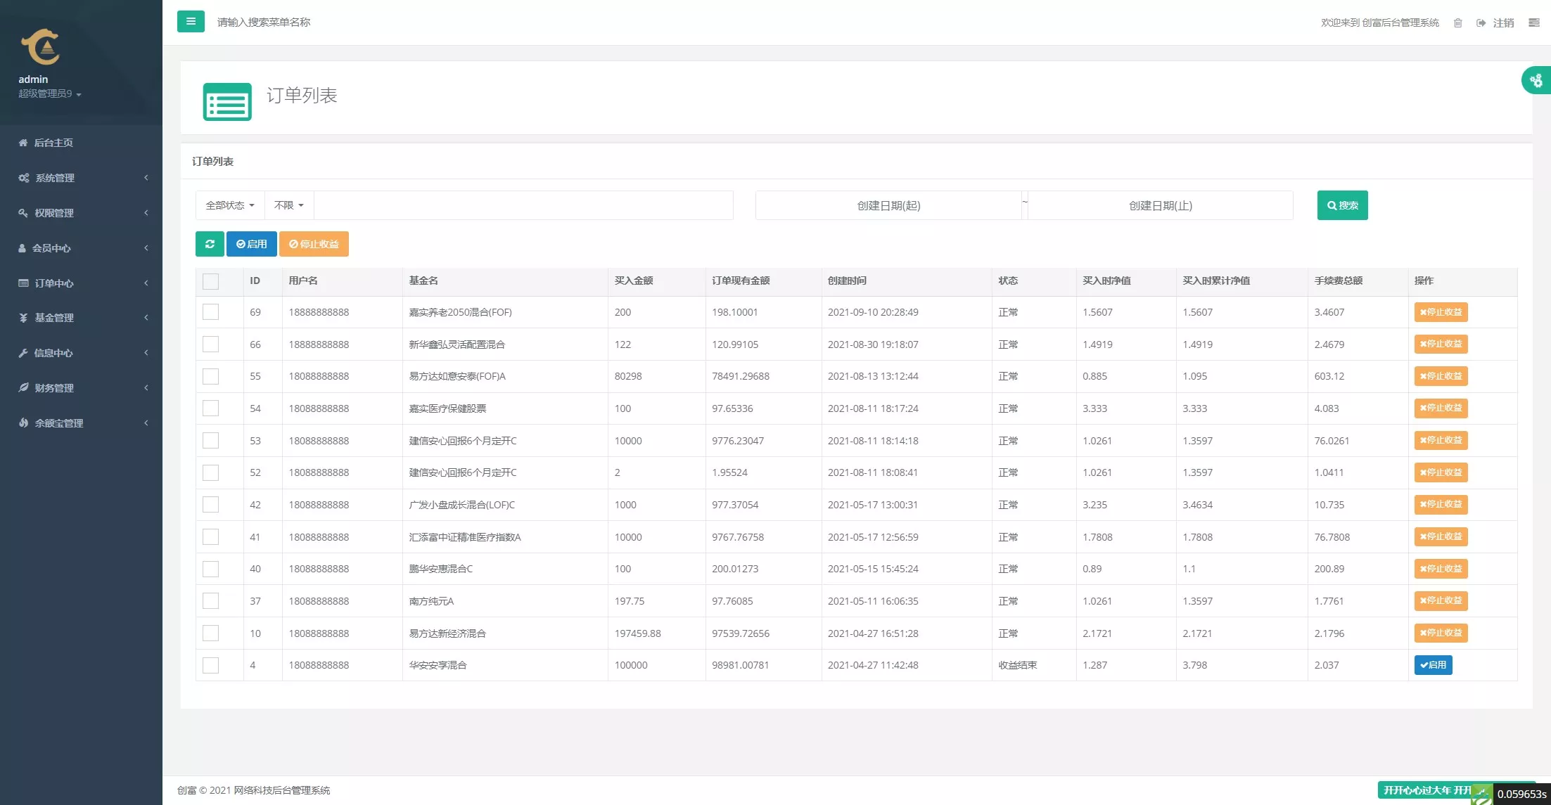Viewport: 1551px width, 805px height.
Task: Click the green refresh icon button
Action: click(210, 244)
